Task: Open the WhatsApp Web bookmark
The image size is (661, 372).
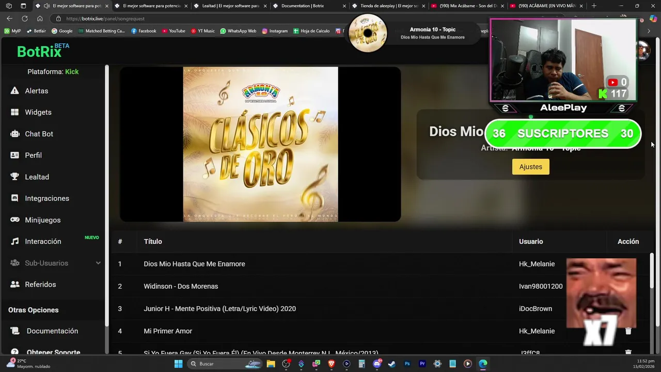Action: 238,31
